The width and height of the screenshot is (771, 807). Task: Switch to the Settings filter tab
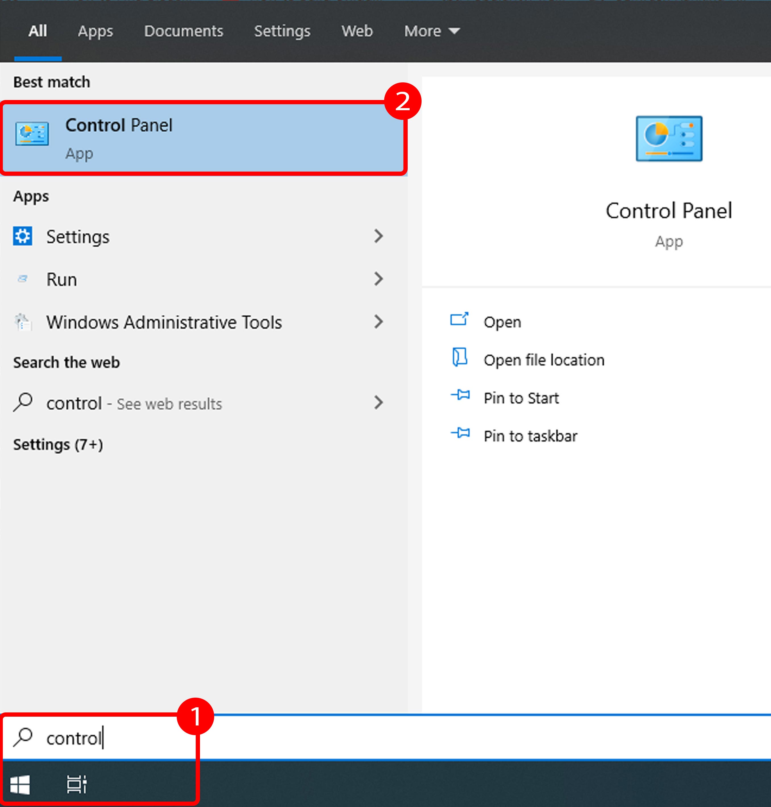[x=282, y=31]
